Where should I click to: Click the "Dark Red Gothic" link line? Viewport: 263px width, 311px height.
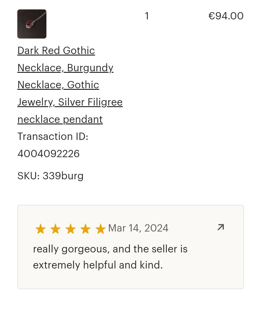click(56, 50)
